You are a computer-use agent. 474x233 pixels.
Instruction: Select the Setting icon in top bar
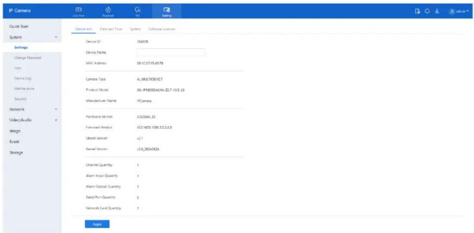pyautogui.click(x=166, y=12)
